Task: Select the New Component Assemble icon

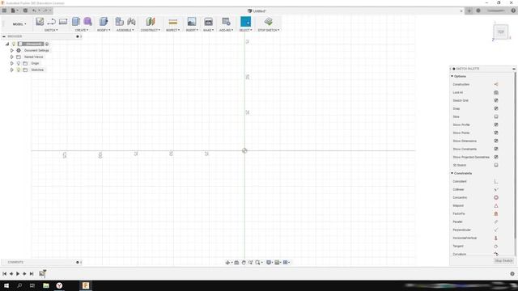Action: point(119,22)
